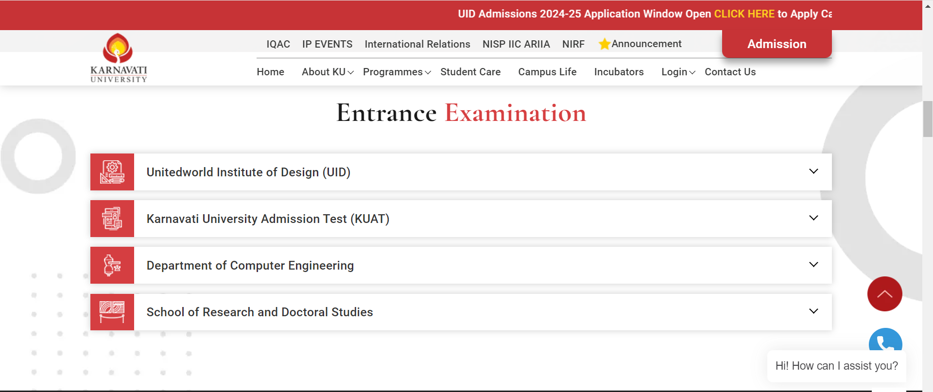Expand the Unitedworld Institute of Design accordion
This screenshot has width=933, height=392.
coord(813,171)
